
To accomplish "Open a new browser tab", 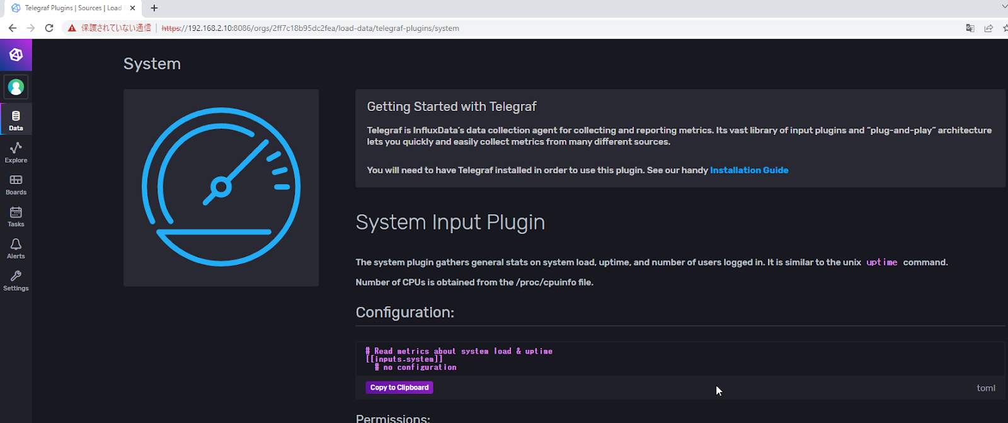I will pyautogui.click(x=154, y=8).
